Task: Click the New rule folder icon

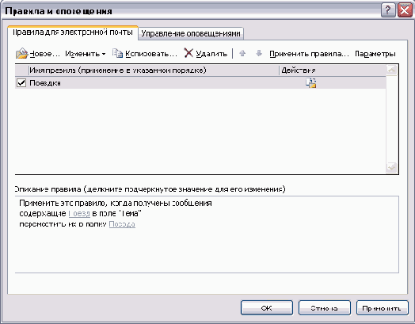Action: [21, 53]
